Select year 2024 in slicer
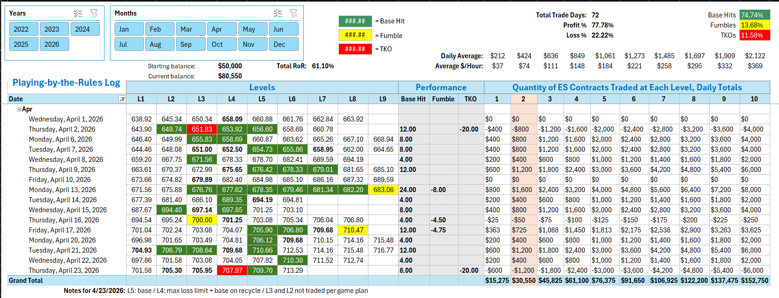Image resolution: width=779 pixels, height=298 pixels. (85, 29)
